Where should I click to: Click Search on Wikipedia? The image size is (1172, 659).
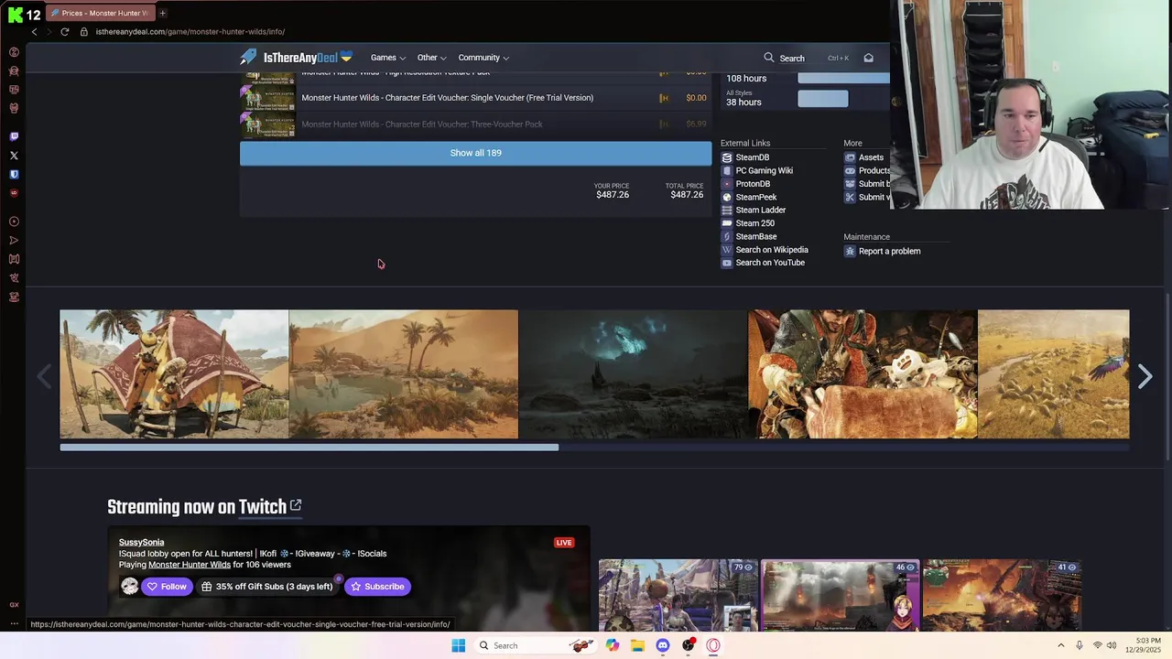765,250
